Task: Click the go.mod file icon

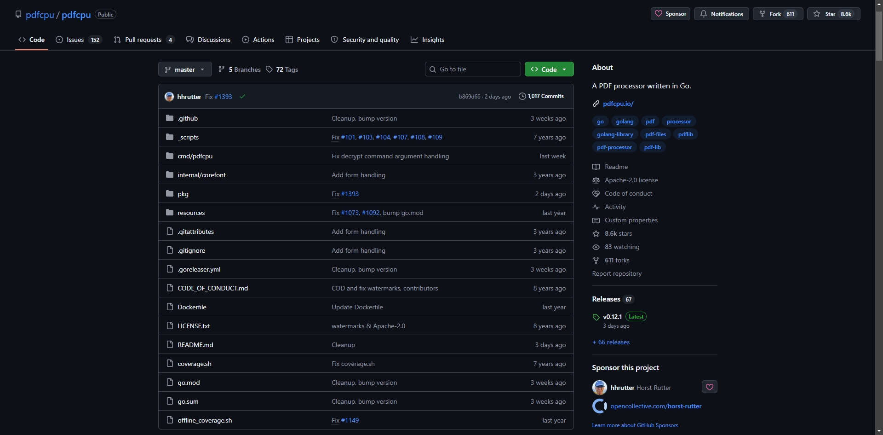Action: (170, 382)
